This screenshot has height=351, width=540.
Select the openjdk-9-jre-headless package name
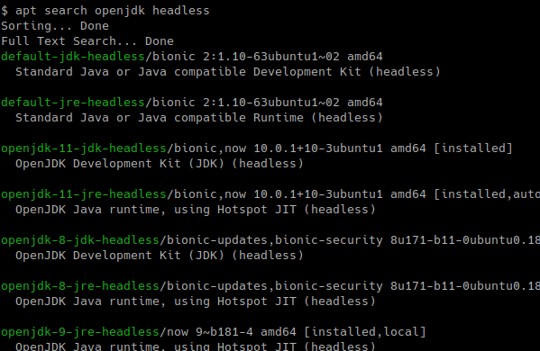point(80,332)
